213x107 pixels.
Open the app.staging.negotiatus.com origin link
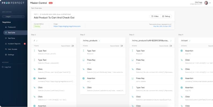pos(67,26)
